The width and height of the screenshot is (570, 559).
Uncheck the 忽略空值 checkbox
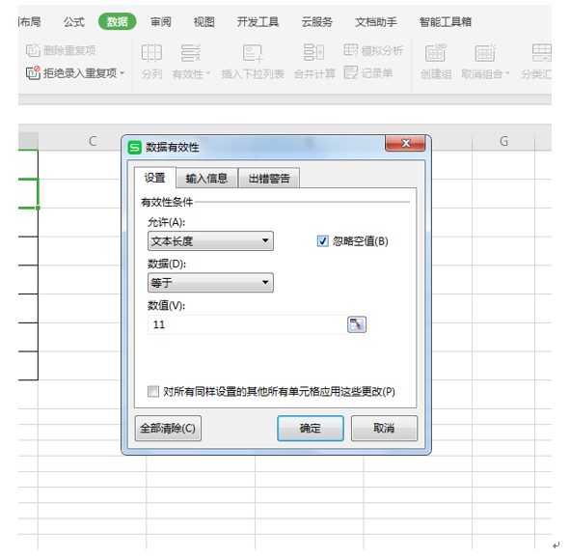[322, 241]
